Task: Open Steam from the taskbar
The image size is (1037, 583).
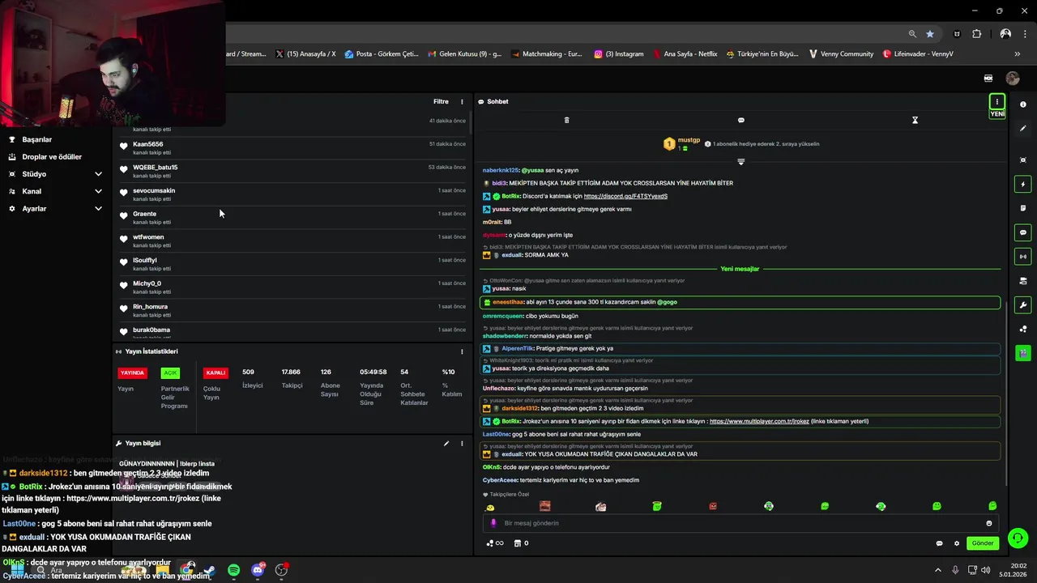Action: click(x=210, y=570)
